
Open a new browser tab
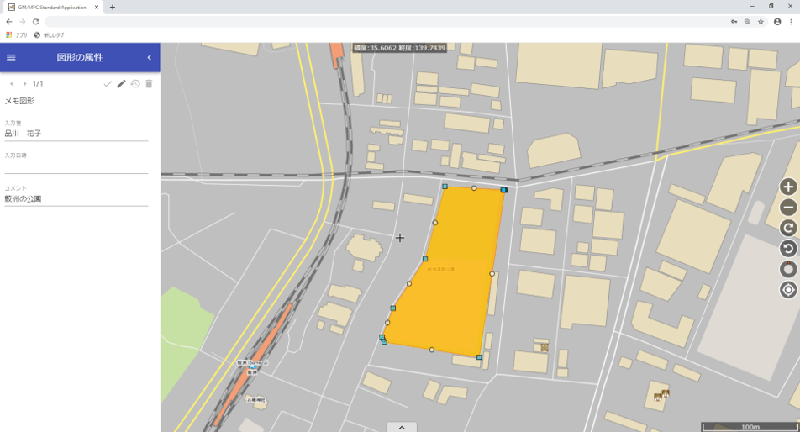click(x=113, y=7)
